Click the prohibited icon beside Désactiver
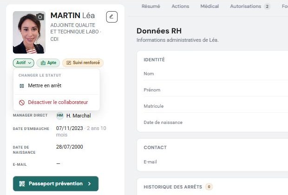This screenshot has width=288, height=195. [22, 103]
